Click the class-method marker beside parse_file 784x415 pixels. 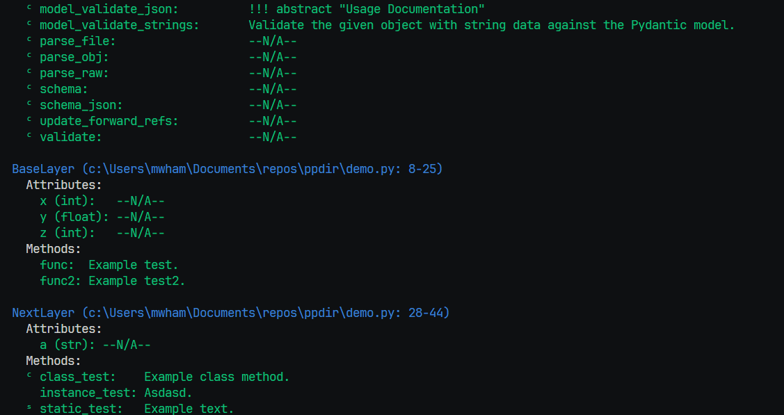point(29,40)
